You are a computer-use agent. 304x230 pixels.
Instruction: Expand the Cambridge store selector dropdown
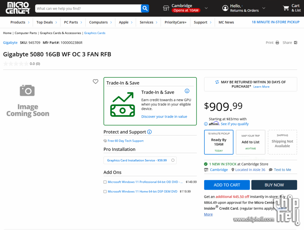[206, 8]
